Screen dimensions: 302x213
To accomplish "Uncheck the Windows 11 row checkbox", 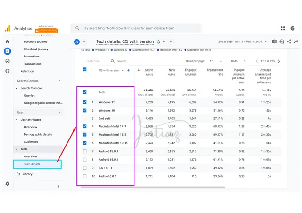I will (84, 102).
